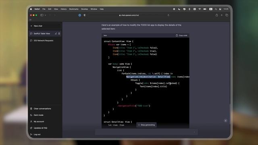This screenshot has height=145, width=258.
Task: Open the Edit menu
Action: 50,9
